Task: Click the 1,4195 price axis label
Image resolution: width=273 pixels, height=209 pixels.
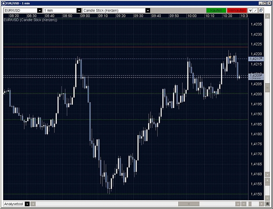Action: (x=256, y=104)
